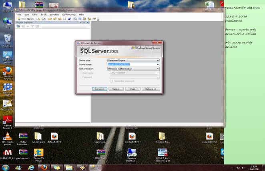Click the Windows Explorer folder taskbar button
The height and width of the screenshot is (171, 265).
pos(70,168)
